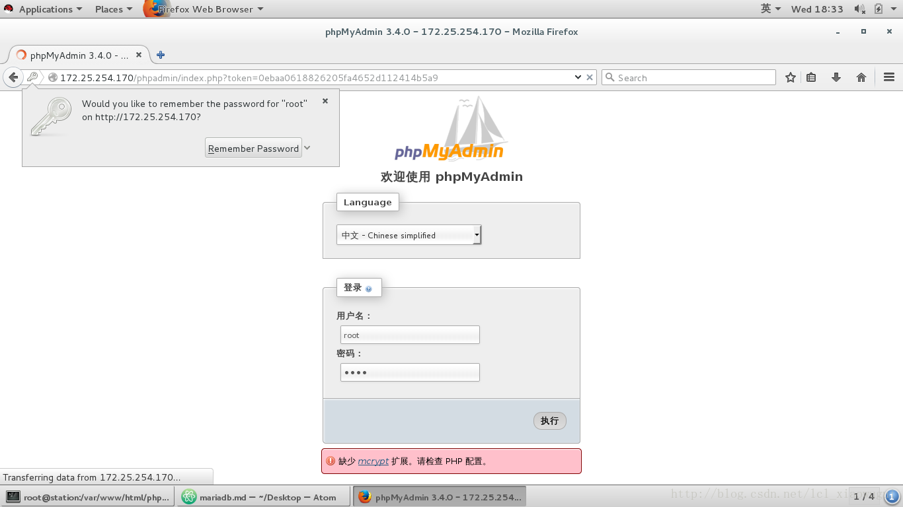Image resolution: width=903 pixels, height=507 pixels.
Task: Select the phpMyAdmin Firefox taskbar item
Action: pos(439,497)
